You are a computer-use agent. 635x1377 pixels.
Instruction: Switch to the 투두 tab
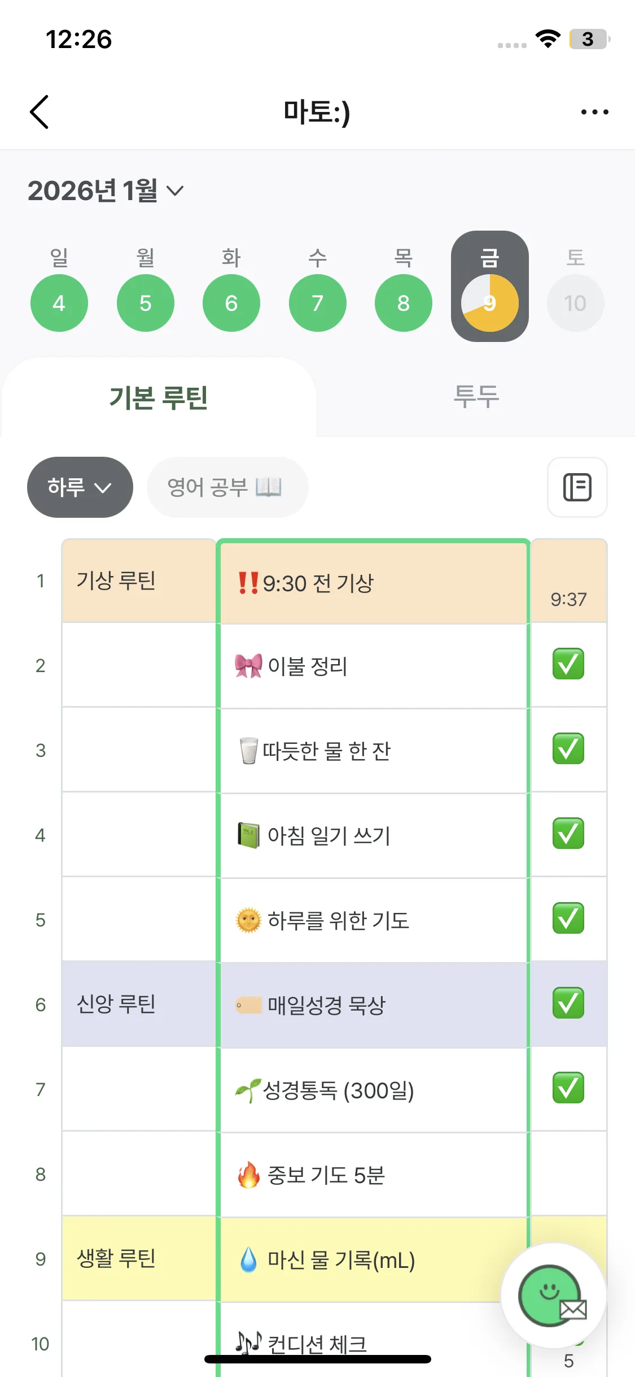point(476,397)
